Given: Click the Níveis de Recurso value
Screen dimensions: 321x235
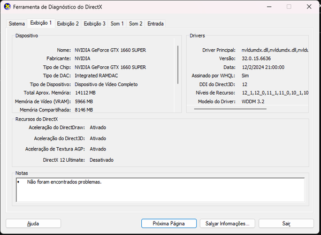Looking at the screenshot, I should coord(274,93).
